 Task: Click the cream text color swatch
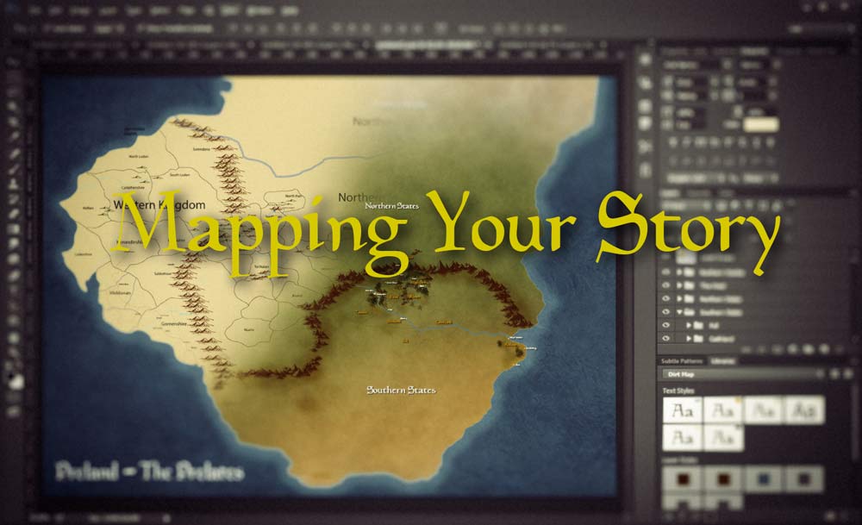click(x=761, y=124)
